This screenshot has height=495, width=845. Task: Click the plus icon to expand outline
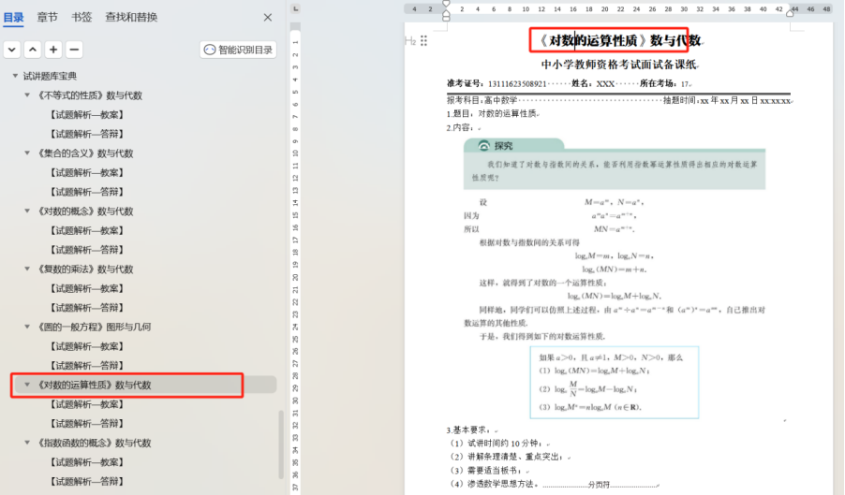pyautogui.click(x=53, y=50)
